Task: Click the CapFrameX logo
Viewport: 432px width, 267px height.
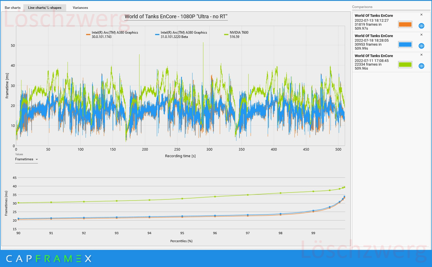Action: (x=49, y=259)
